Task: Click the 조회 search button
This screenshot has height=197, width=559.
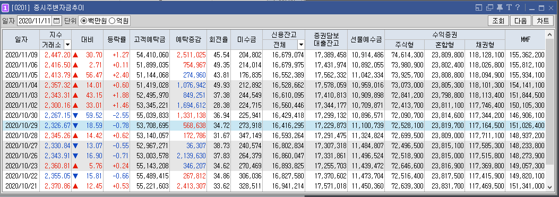Action: 498,21
